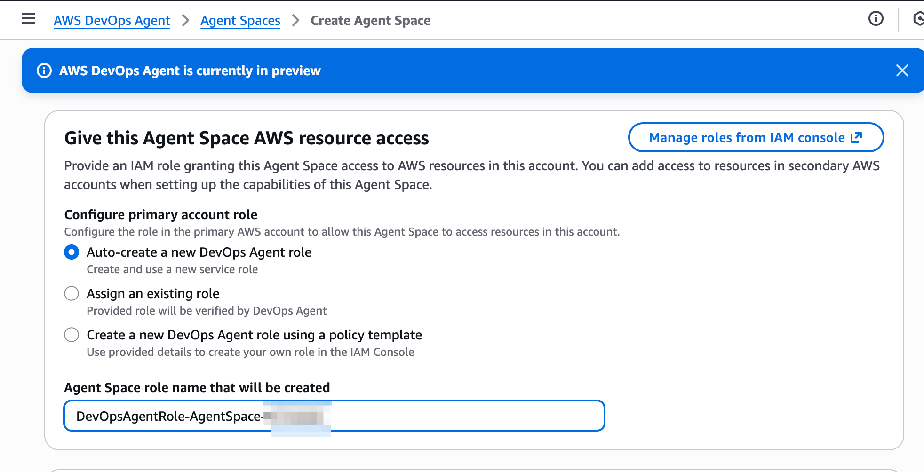Click the info icon in the preview banner
The image size is (924, 472).
click(44, 71)
